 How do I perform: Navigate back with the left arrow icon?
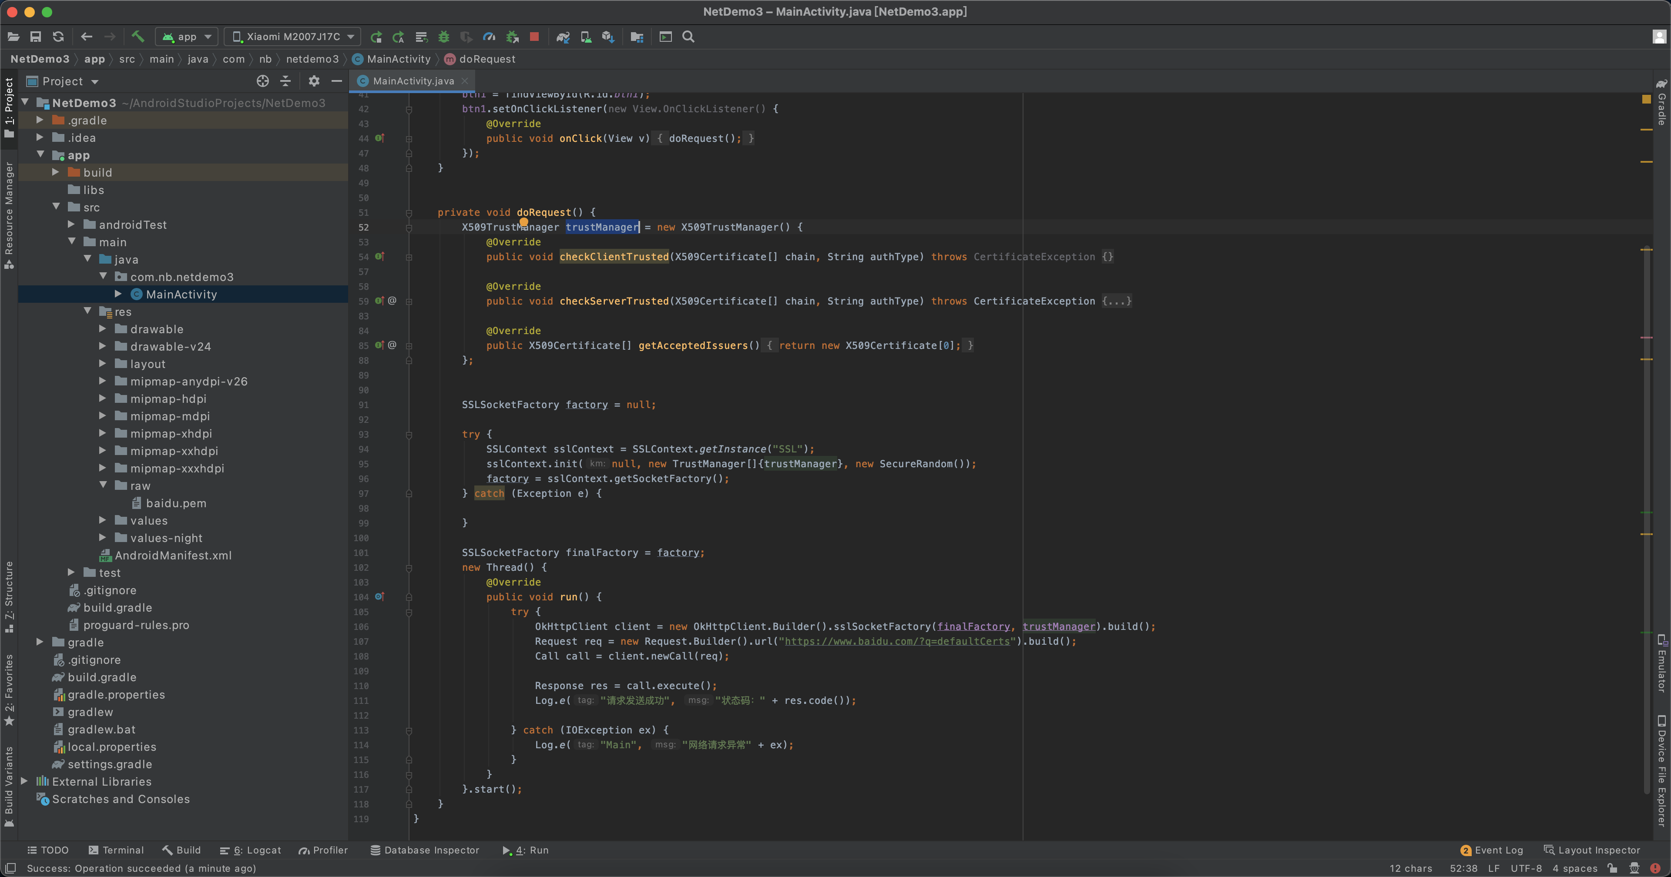click(87, 37)
